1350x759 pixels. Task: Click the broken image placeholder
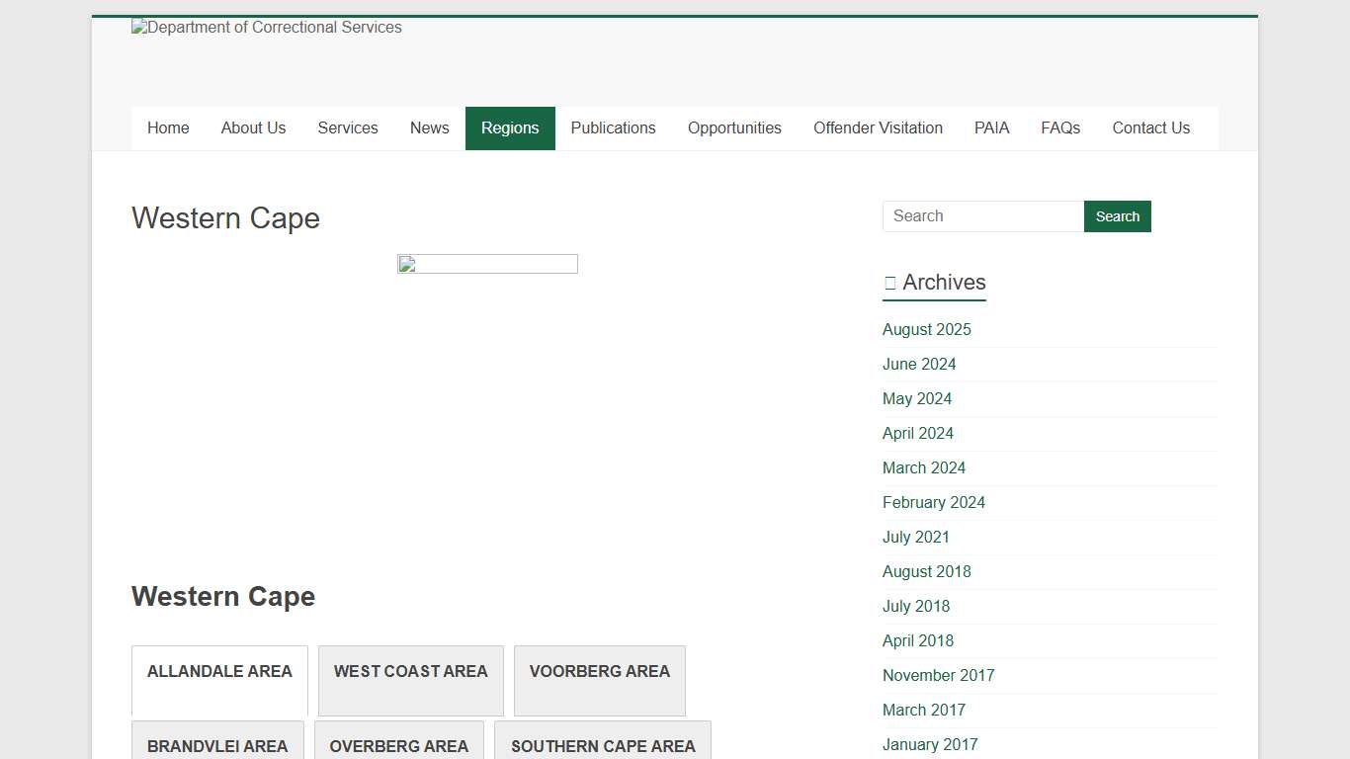coord(487,264)
